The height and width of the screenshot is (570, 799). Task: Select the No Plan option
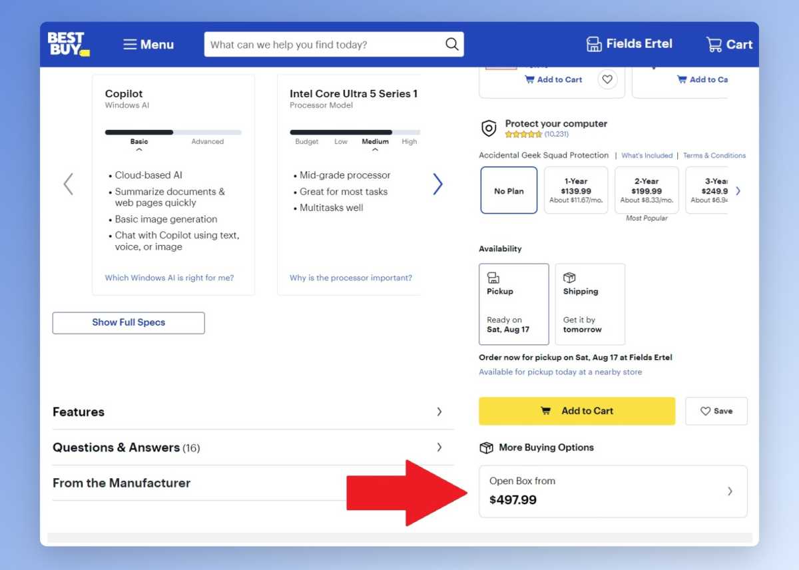[x=509, y=190]
